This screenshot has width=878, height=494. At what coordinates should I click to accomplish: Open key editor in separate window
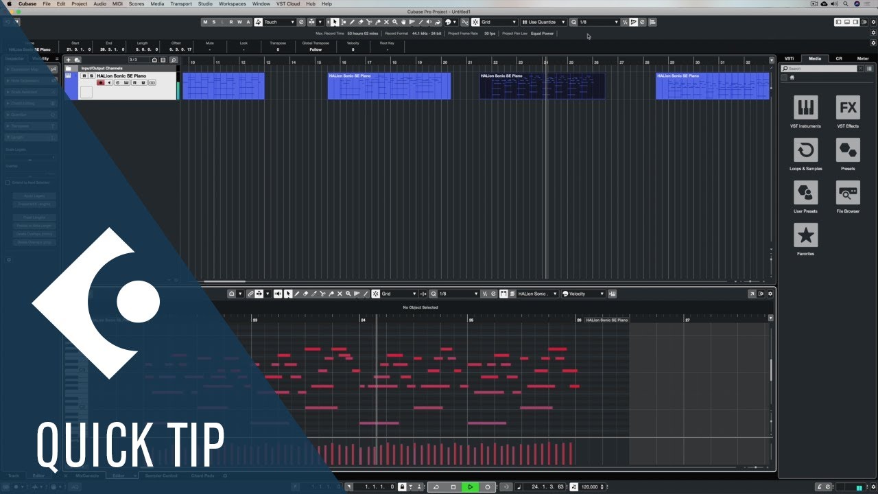pyautogui.click(x=752, y=294)
